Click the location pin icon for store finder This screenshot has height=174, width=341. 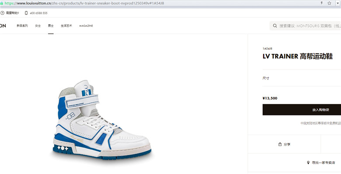click(x=308, y=163)
